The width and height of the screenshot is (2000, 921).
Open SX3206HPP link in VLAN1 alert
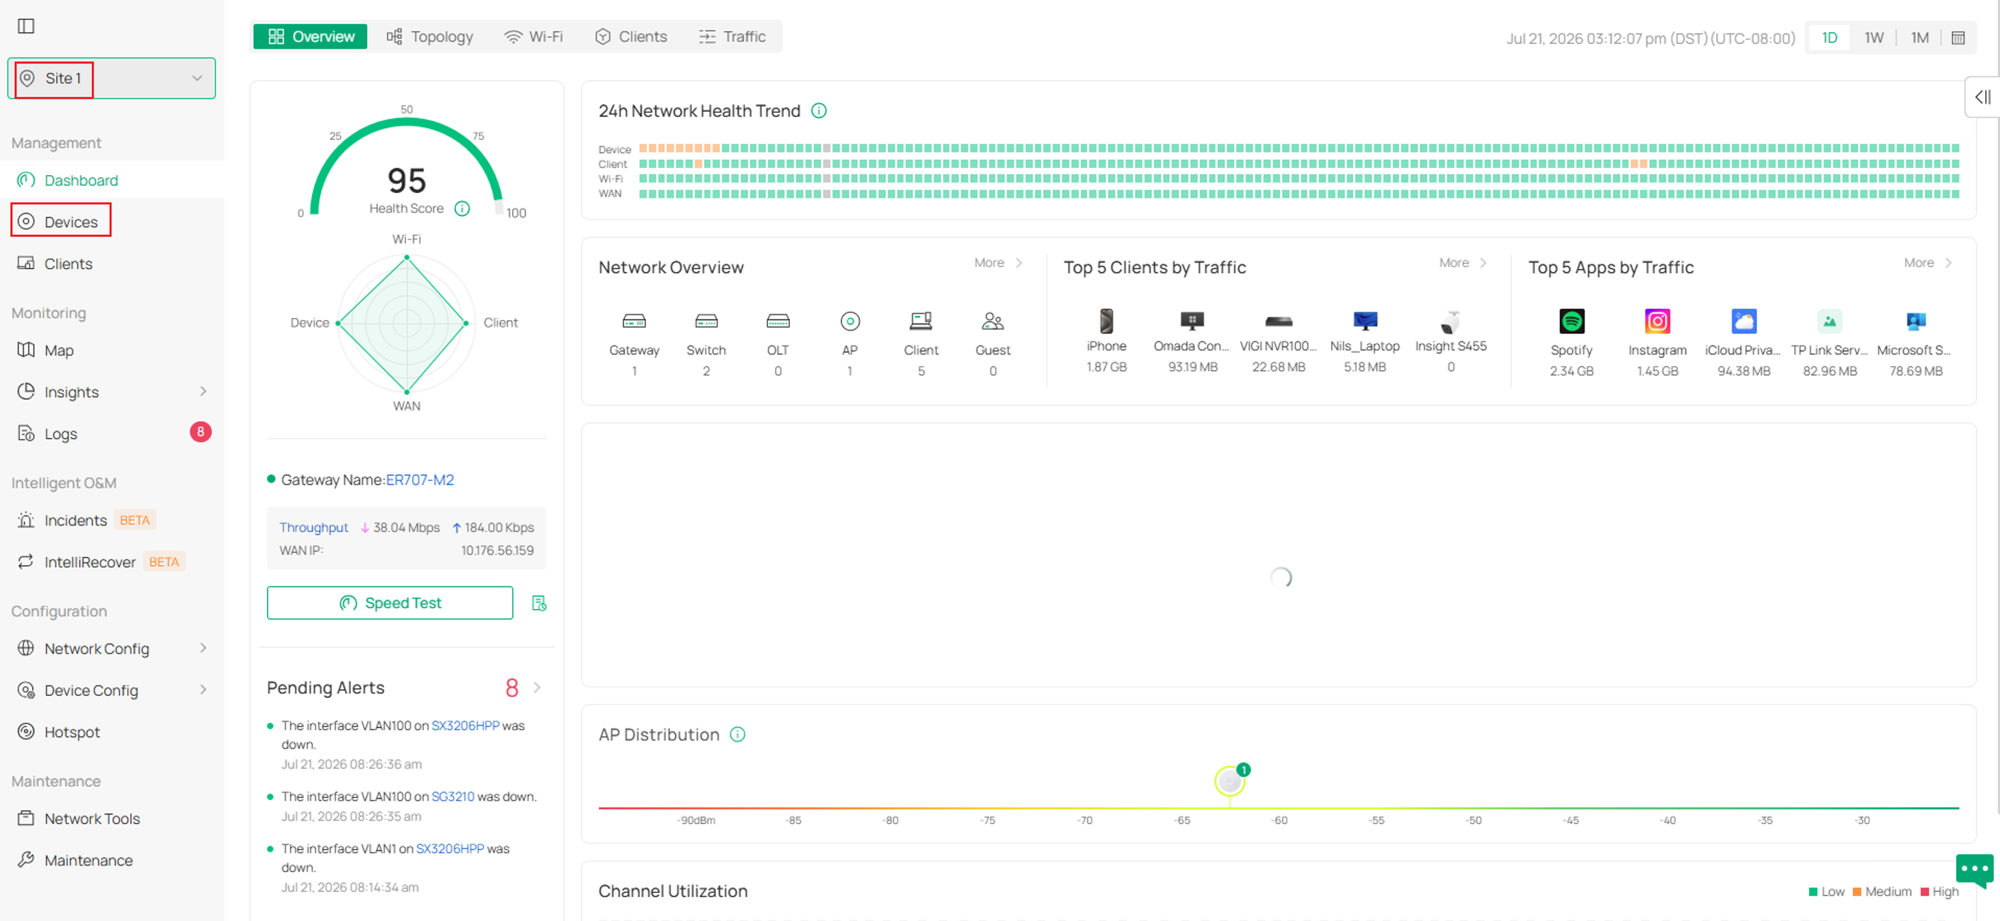pyautogui.click(x=450, y=848)
